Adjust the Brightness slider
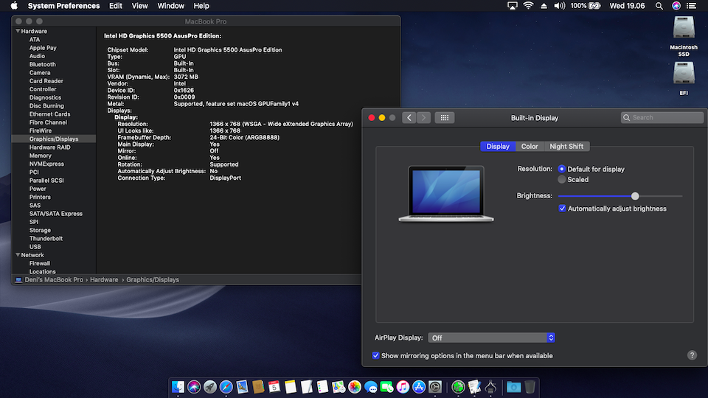The width and height of the screenshot is (708, 398). point(635,196)
